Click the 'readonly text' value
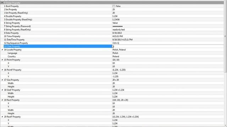Image resolution: width=227 pixels, height=127 pixels. 118,30
